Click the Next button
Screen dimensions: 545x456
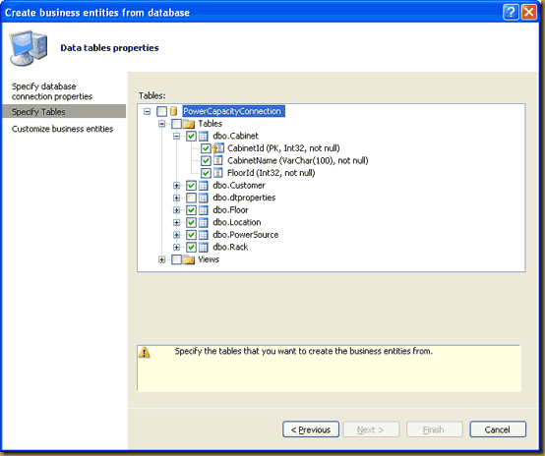click(371, 429)
